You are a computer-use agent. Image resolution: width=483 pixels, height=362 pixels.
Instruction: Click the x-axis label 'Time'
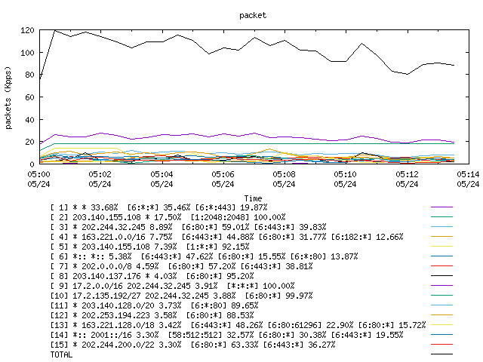pyautogui.click(x=253, y=198)
